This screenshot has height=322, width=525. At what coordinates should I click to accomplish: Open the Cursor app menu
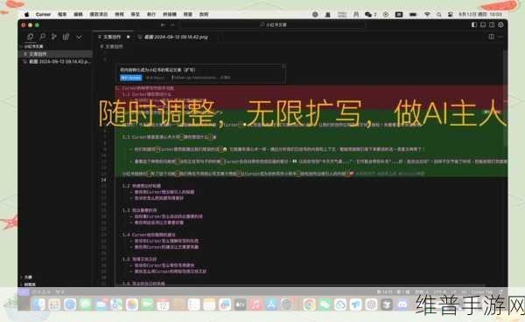click(x=43, y=14)
